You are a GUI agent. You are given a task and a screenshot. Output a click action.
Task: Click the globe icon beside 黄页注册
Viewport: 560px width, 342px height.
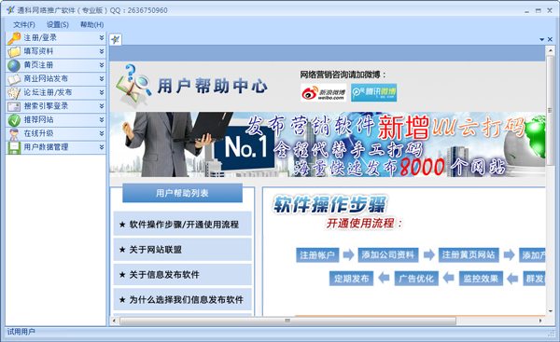[x=14, y=65]
